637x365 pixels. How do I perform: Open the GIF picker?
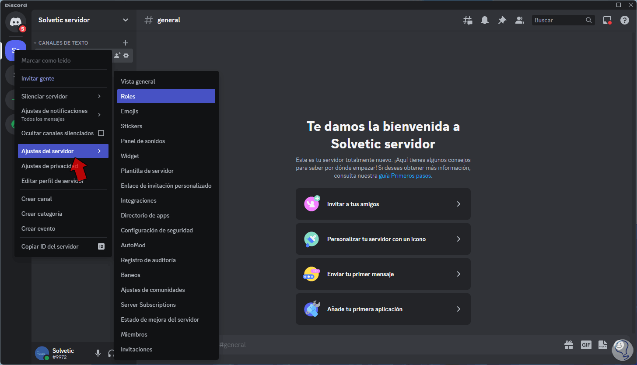tap(586, 345)
